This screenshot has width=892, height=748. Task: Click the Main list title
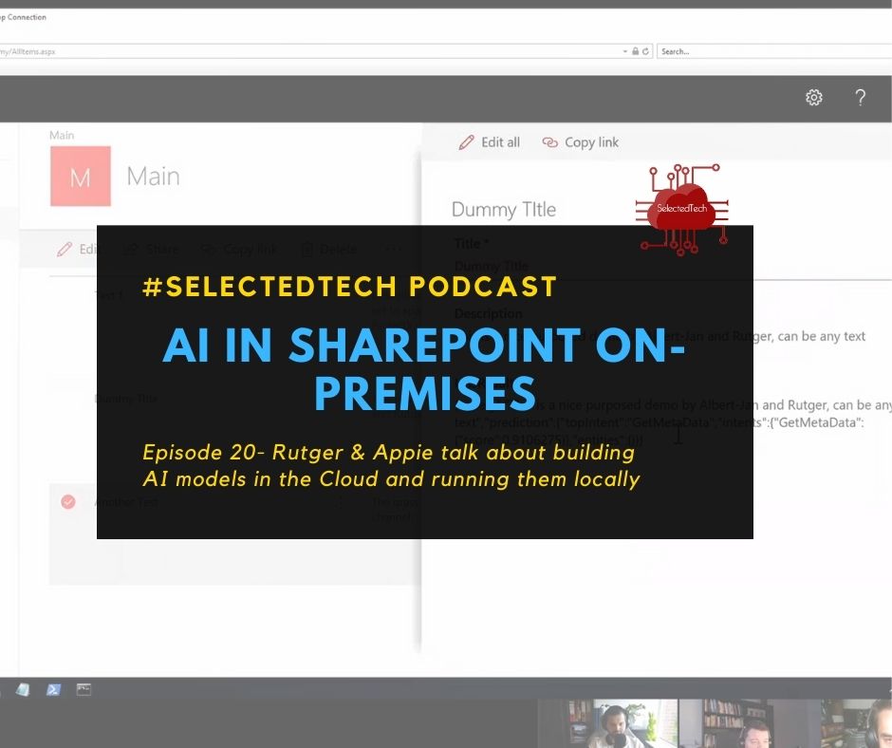(x=153, y=177)
